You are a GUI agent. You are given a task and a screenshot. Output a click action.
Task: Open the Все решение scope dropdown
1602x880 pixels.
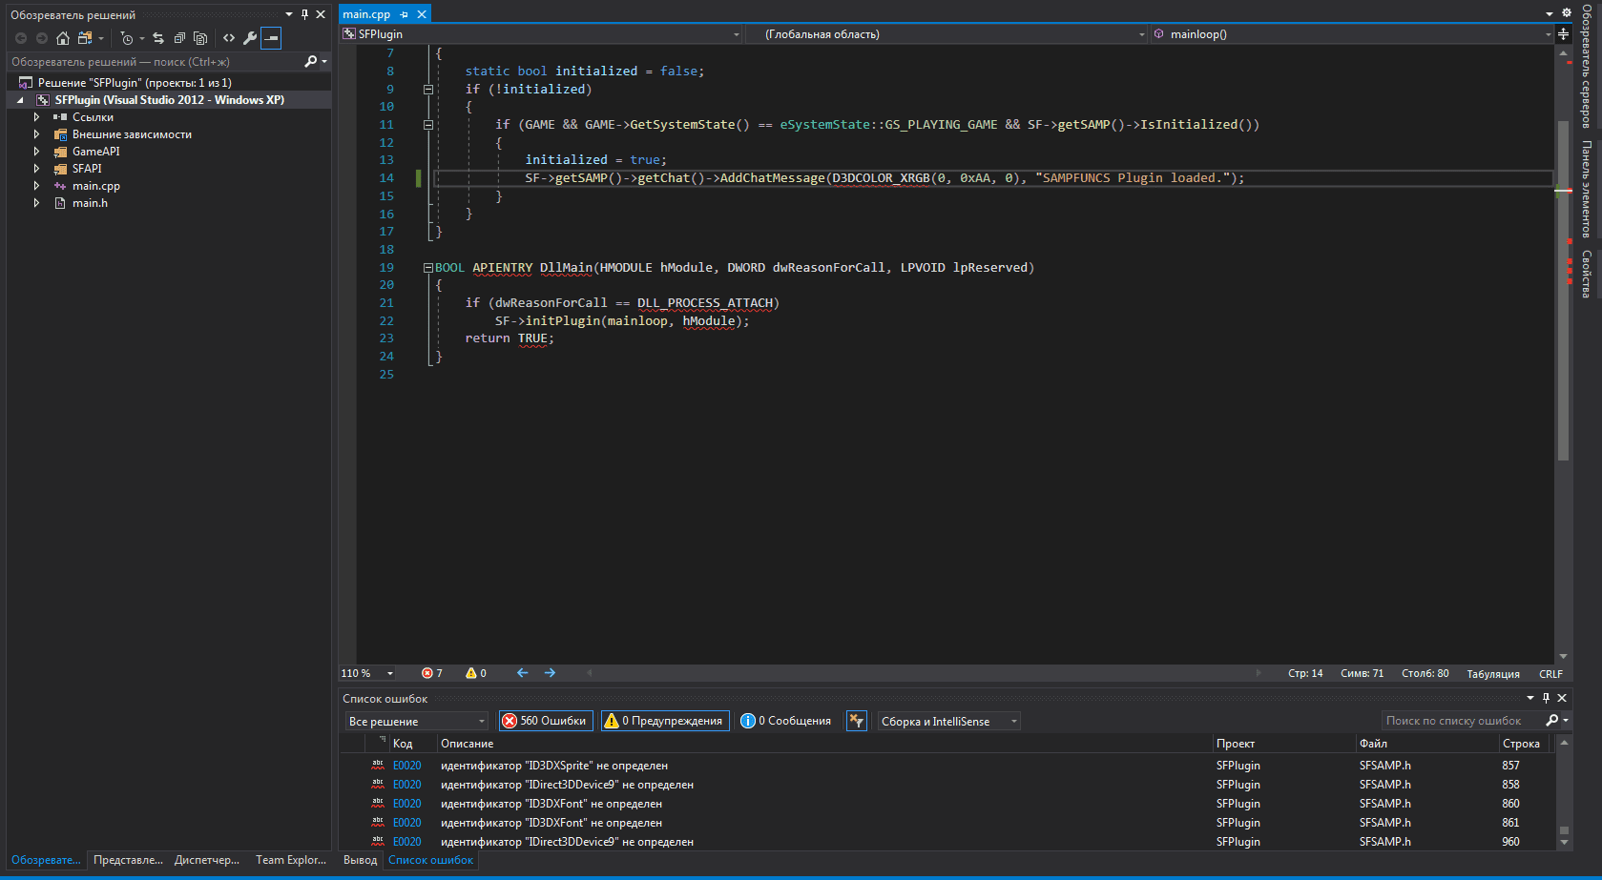416,722
